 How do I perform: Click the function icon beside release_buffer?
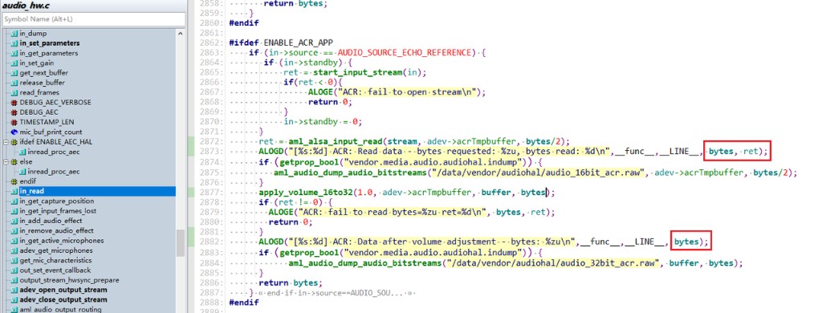(x=14, y=83)
